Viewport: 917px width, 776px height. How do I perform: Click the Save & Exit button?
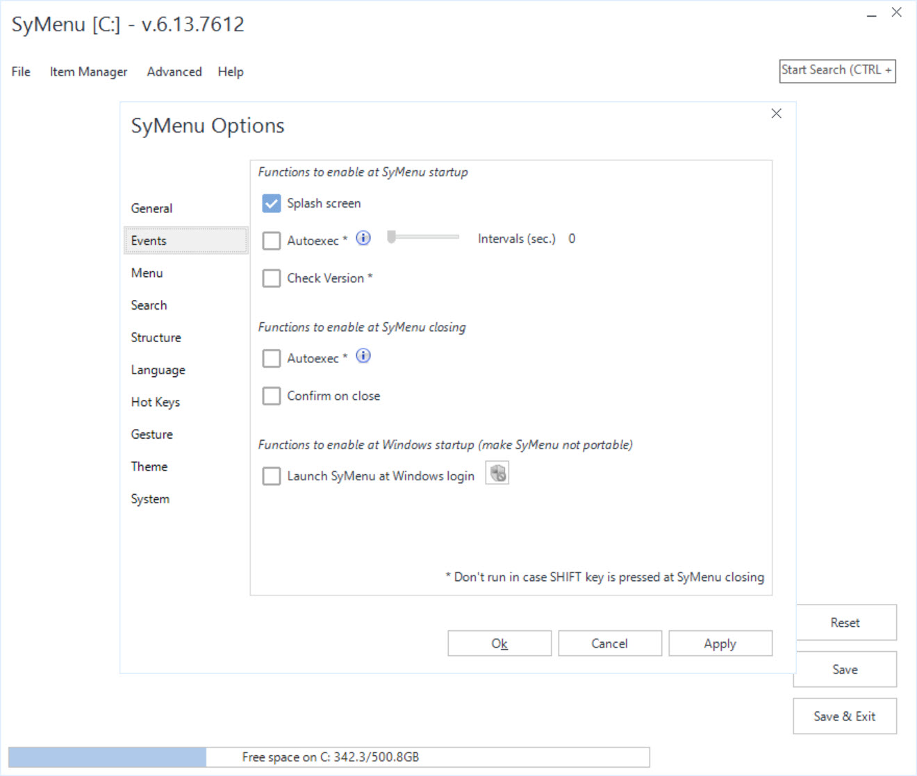[845, 716]
